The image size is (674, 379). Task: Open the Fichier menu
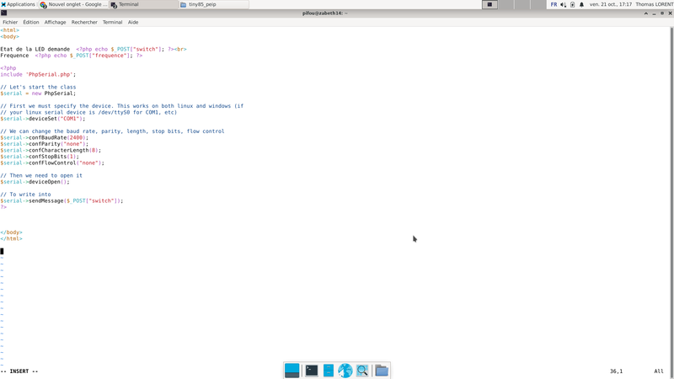click(x=10, y=22)
